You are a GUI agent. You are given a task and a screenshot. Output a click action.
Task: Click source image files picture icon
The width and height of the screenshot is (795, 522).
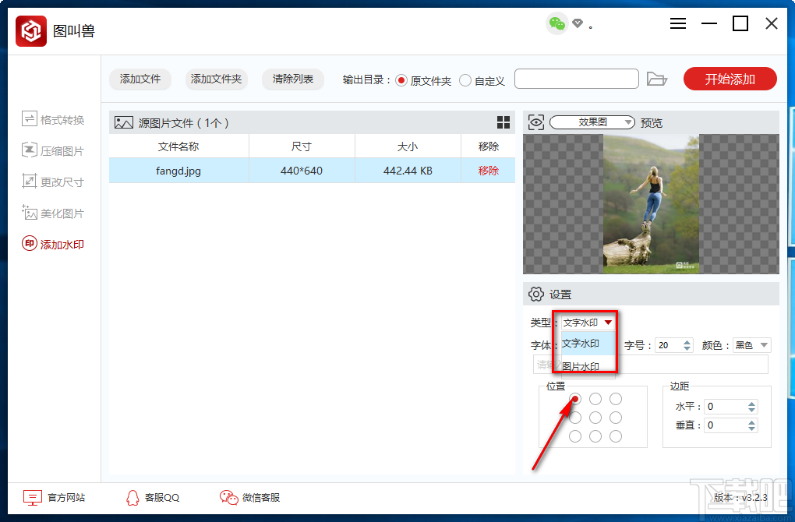[124, 122]
